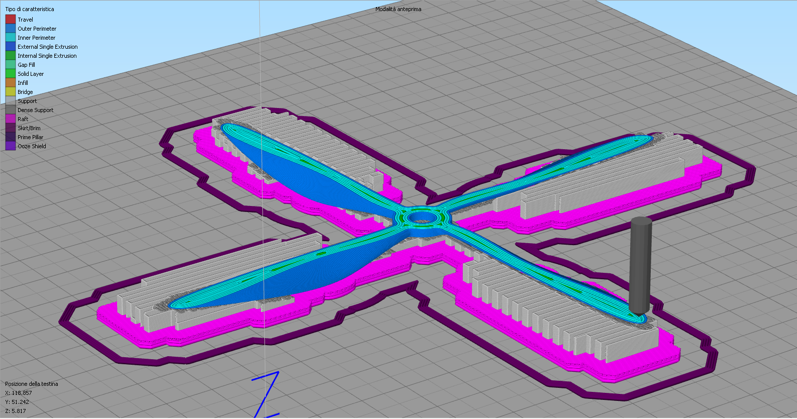
Task: Select the "Dense Support" legend text
Action: point(36,110)
